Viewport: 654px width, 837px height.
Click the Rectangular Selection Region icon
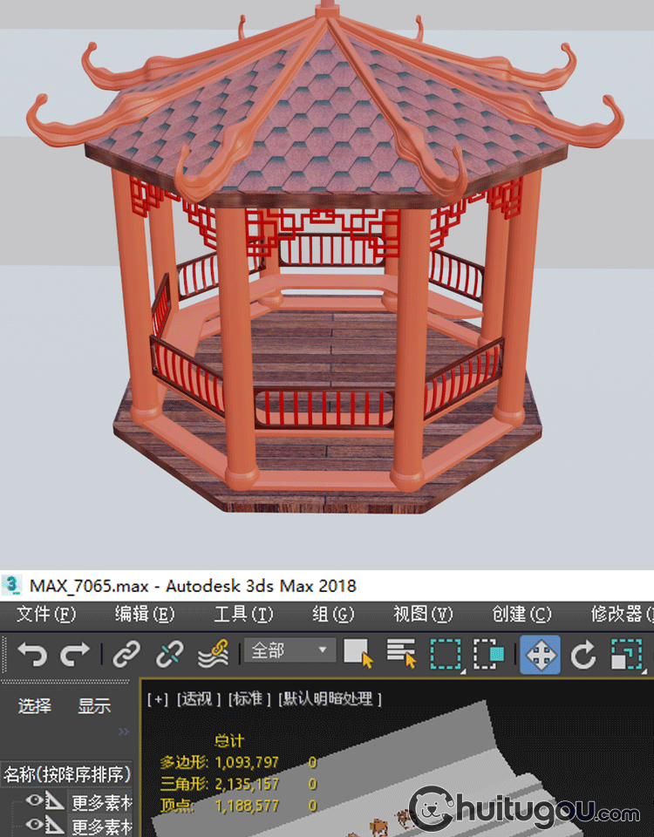tap(446, 654)
